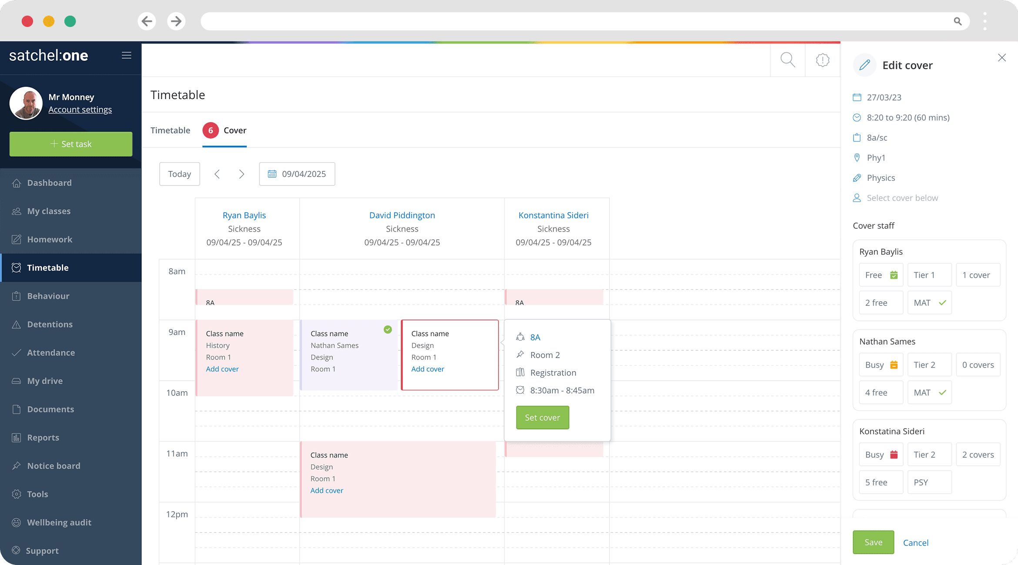Click green check on Nathan Sames class
This screenshot has height=565, width=1018.
pyautogui.click(x=388, y=330)
